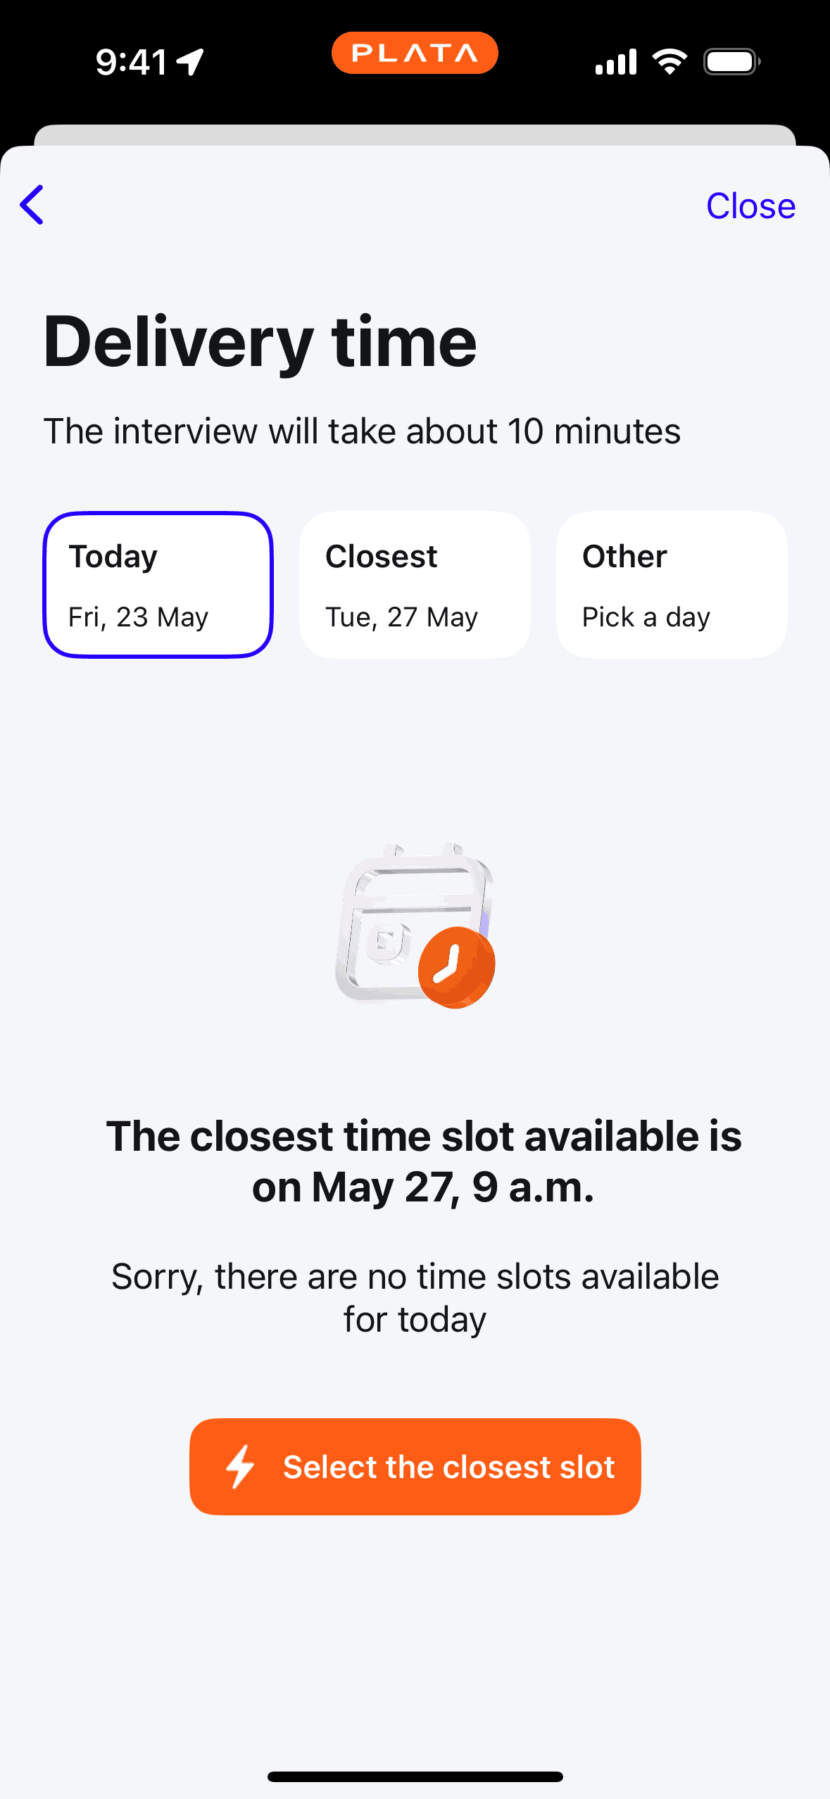Tap the calendar with clock illustration
The height and width of the screenshot is (1799, 830).
pyautogui.click(x=415, y=926)
